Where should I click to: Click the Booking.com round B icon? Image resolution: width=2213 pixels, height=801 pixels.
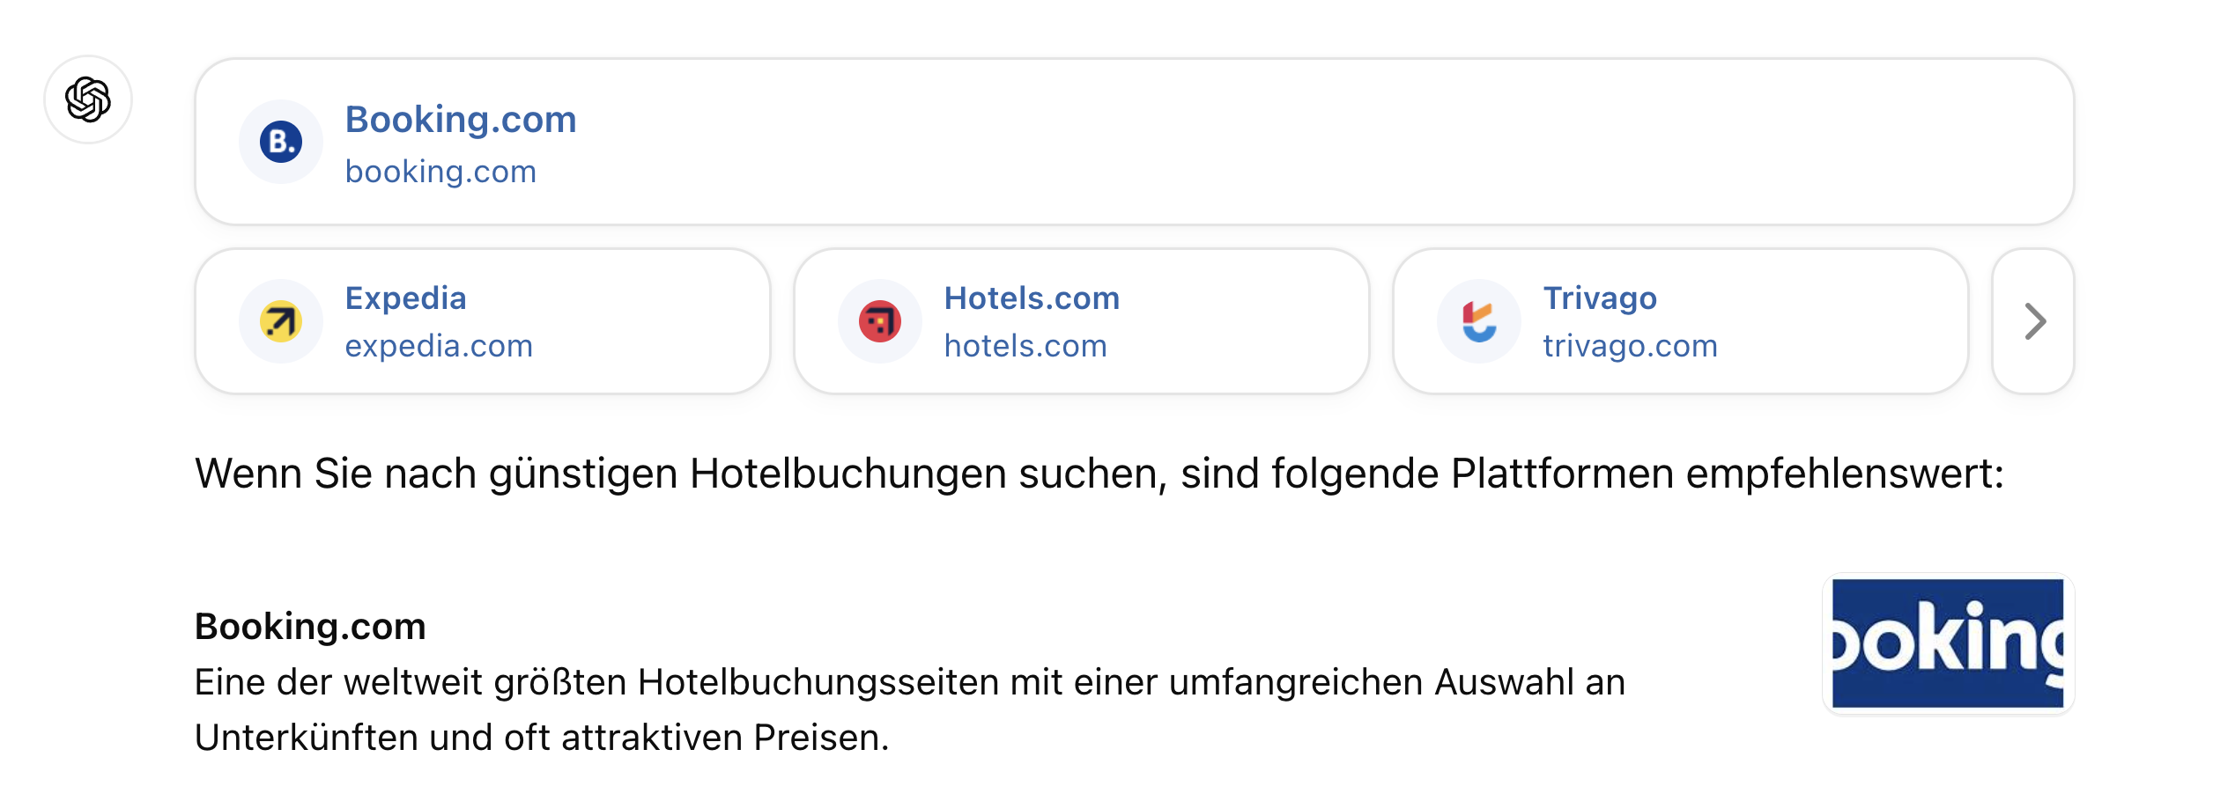(281, 142)
